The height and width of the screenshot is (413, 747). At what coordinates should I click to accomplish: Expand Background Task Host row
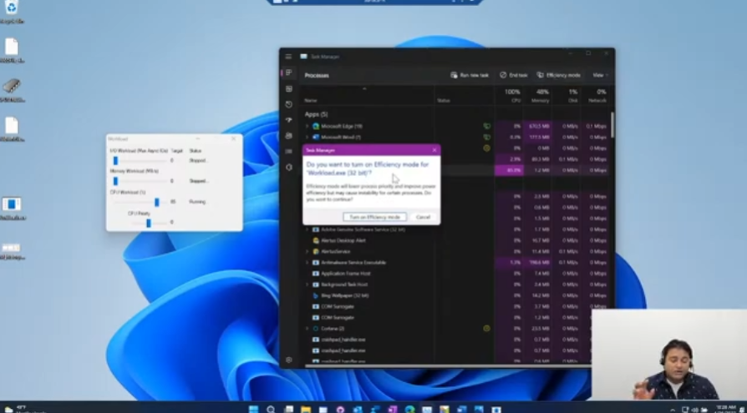point(307,285)
